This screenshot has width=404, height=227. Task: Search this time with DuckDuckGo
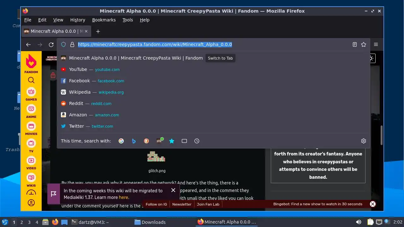tap(146, 141)
